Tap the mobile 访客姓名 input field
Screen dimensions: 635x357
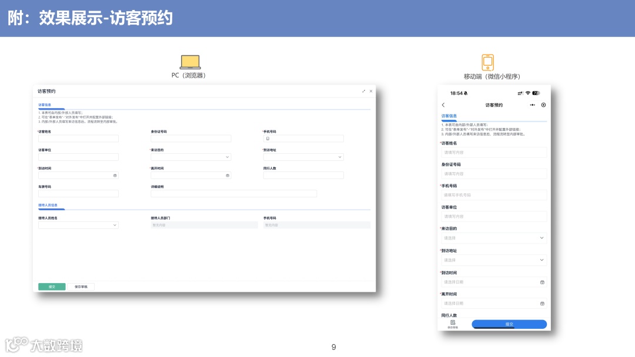[x=494, y=153]
